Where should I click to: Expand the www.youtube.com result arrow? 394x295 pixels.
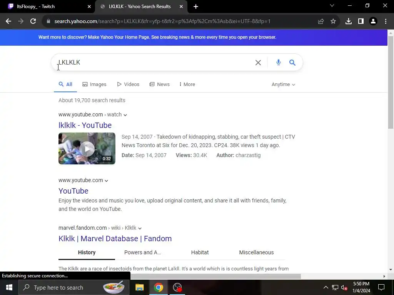click(106, 181)
